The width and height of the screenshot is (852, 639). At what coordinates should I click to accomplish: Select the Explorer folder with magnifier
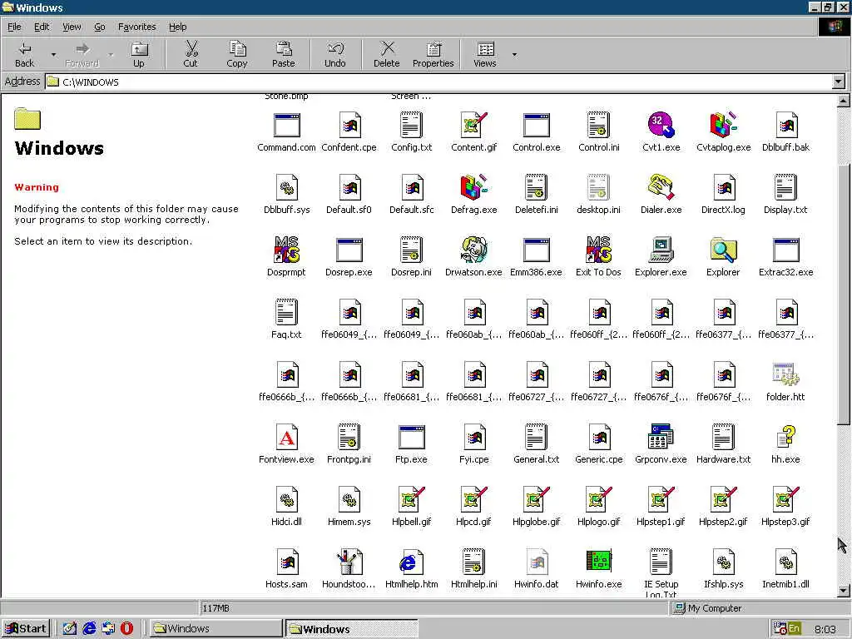point(723,250)
